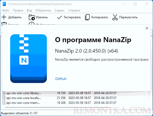The width and height of the screenshot is (153, 116).
Task: Click file icon of api-ms-win-core-mem...
Action: (x=4, y=103)
